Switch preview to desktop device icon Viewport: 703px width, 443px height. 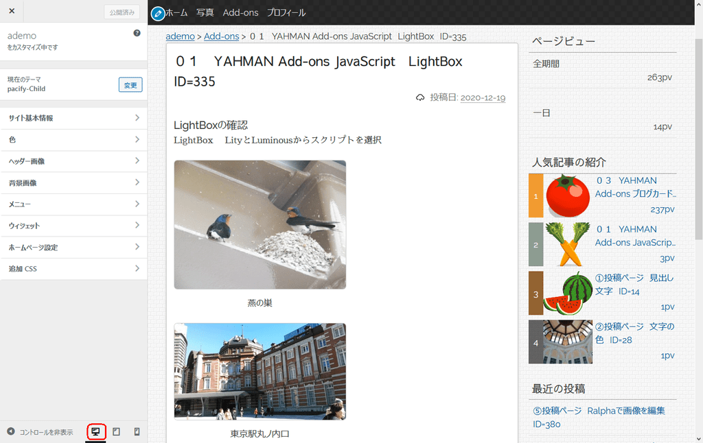point(95,432)
